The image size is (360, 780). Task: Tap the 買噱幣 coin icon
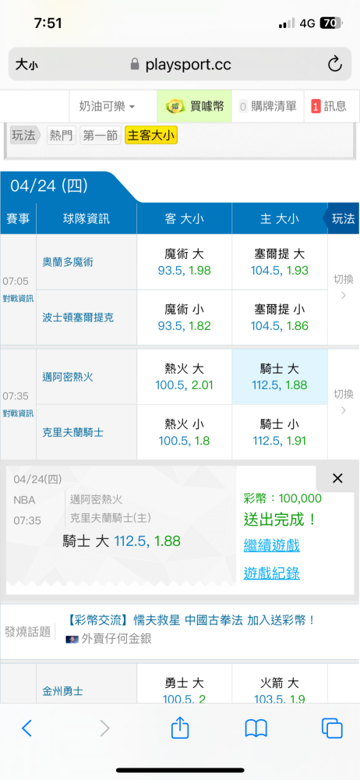pos(172,106)
